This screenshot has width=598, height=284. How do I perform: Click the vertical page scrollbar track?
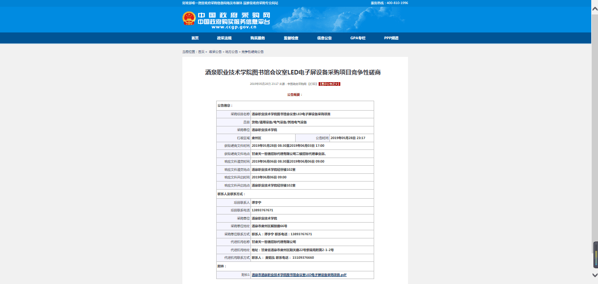[594, 135]
